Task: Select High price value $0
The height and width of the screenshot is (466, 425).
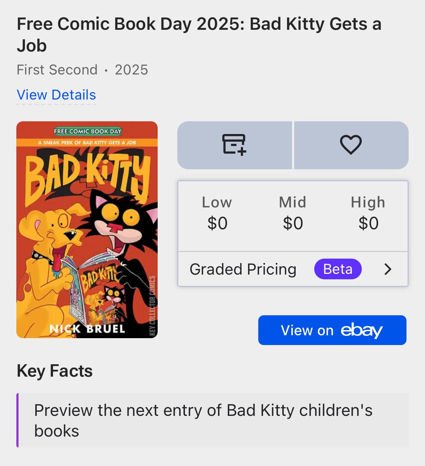Action: pos(368,223)
